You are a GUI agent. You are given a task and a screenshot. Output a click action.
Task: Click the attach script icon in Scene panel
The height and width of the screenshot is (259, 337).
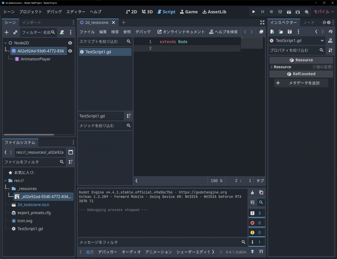62,32
